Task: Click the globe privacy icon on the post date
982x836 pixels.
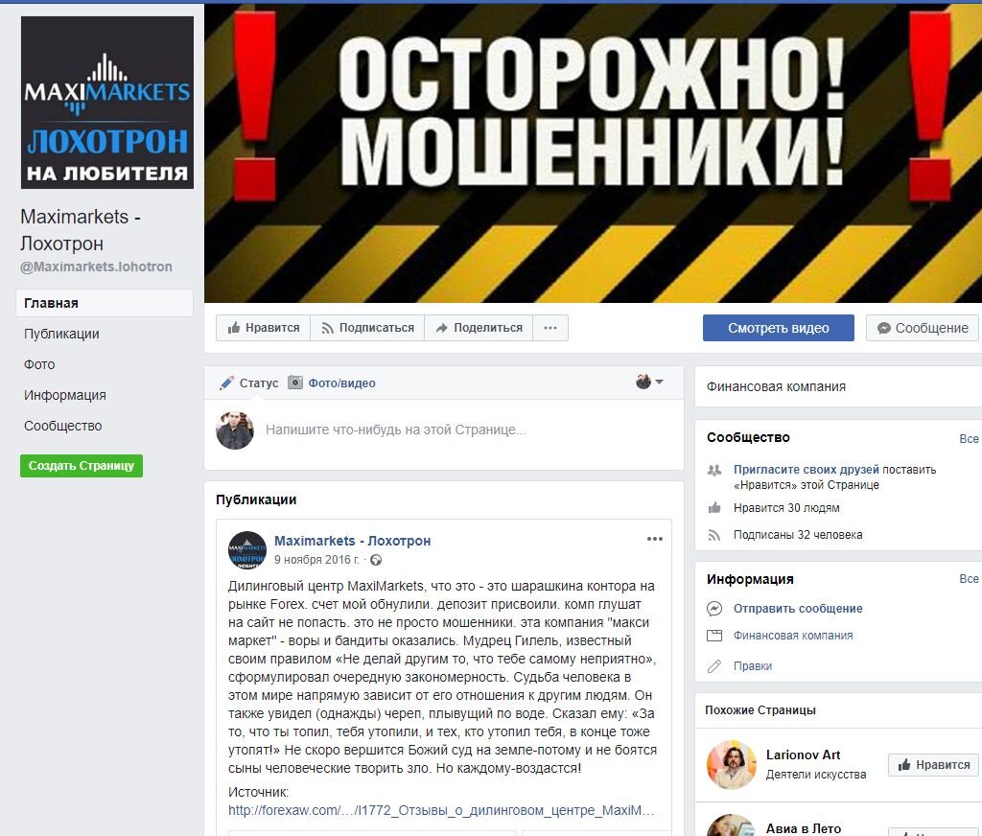Action: point(376,560)
